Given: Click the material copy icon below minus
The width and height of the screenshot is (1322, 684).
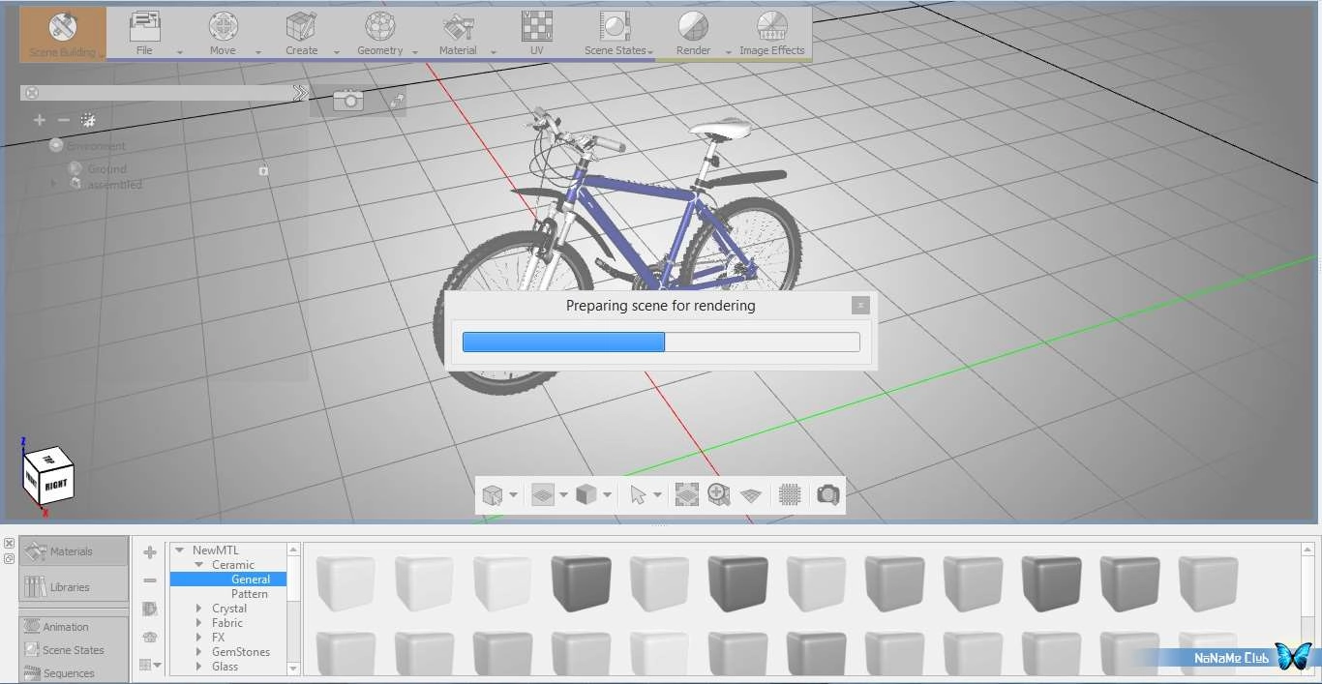Looking at the screenshot, I should point(149,609).
